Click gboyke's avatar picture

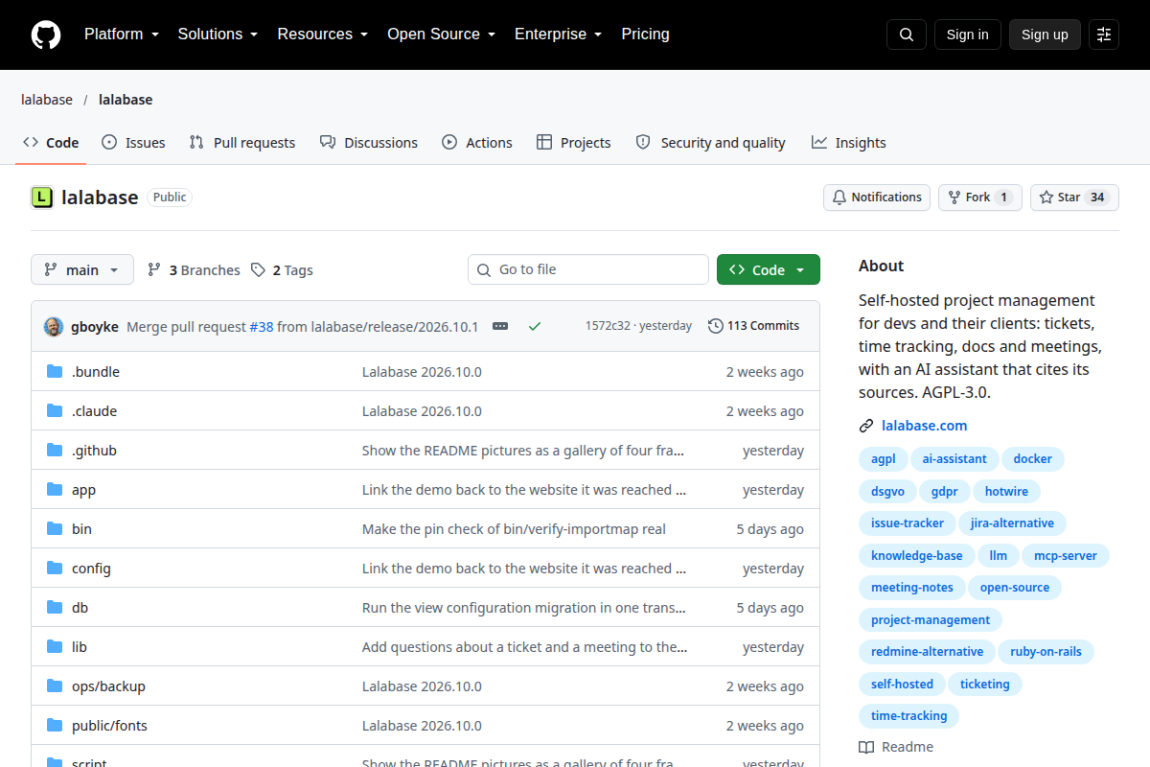pos(54,326)
